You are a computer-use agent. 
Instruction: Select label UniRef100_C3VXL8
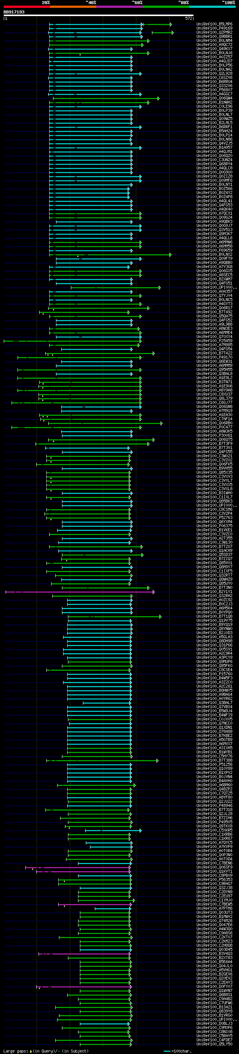tap(214, 489)
